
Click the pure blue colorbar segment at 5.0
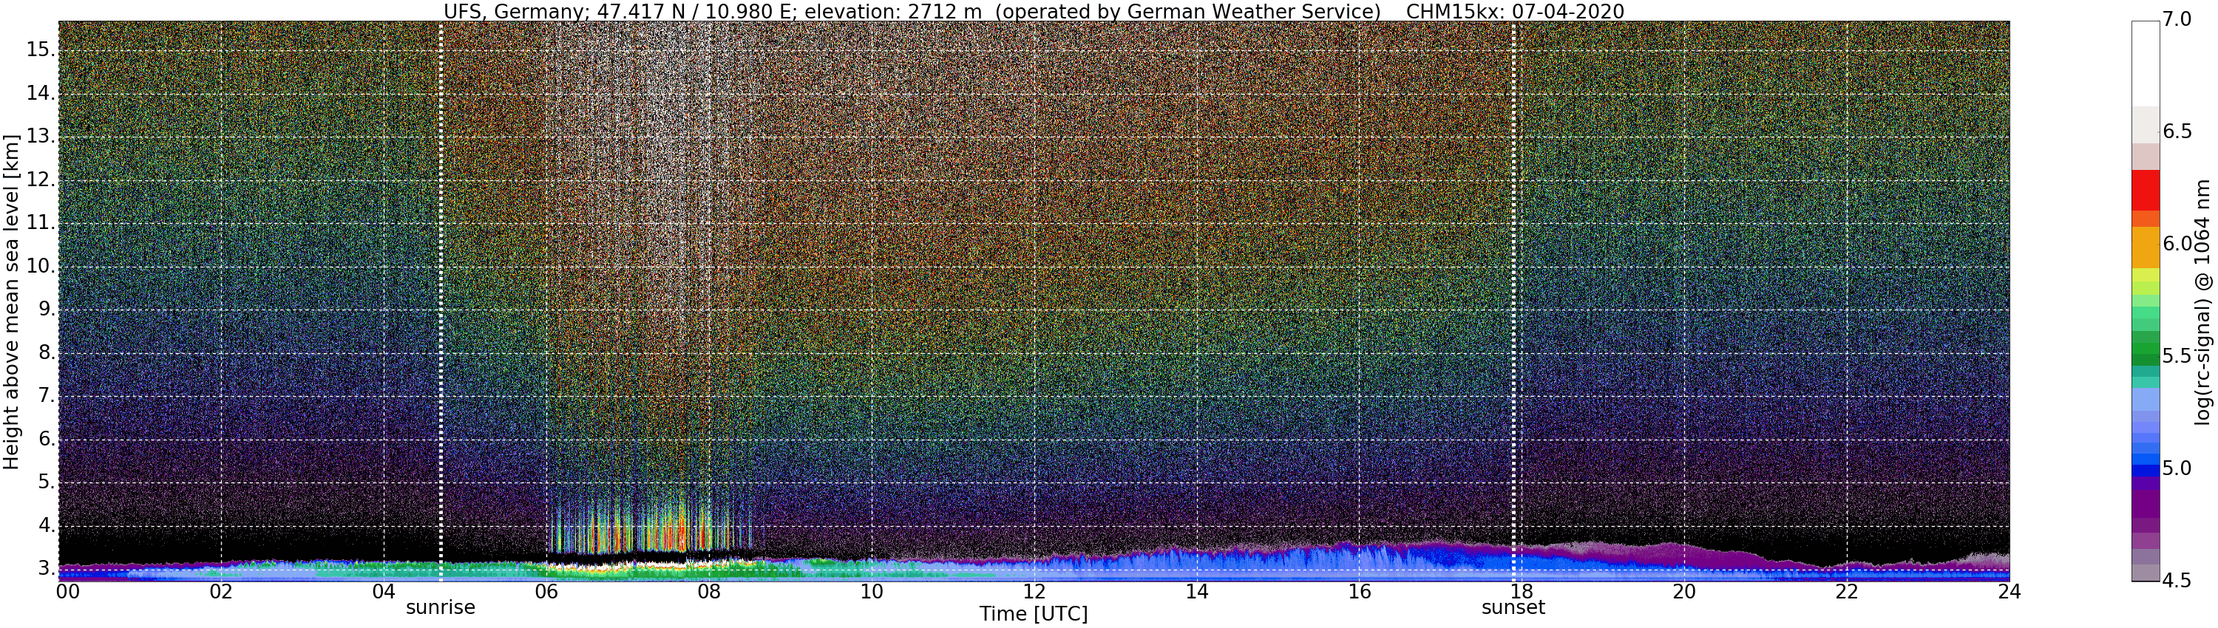click(2145, 471)
